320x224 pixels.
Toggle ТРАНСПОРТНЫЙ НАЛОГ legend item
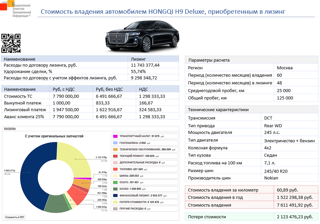point(144,136)
